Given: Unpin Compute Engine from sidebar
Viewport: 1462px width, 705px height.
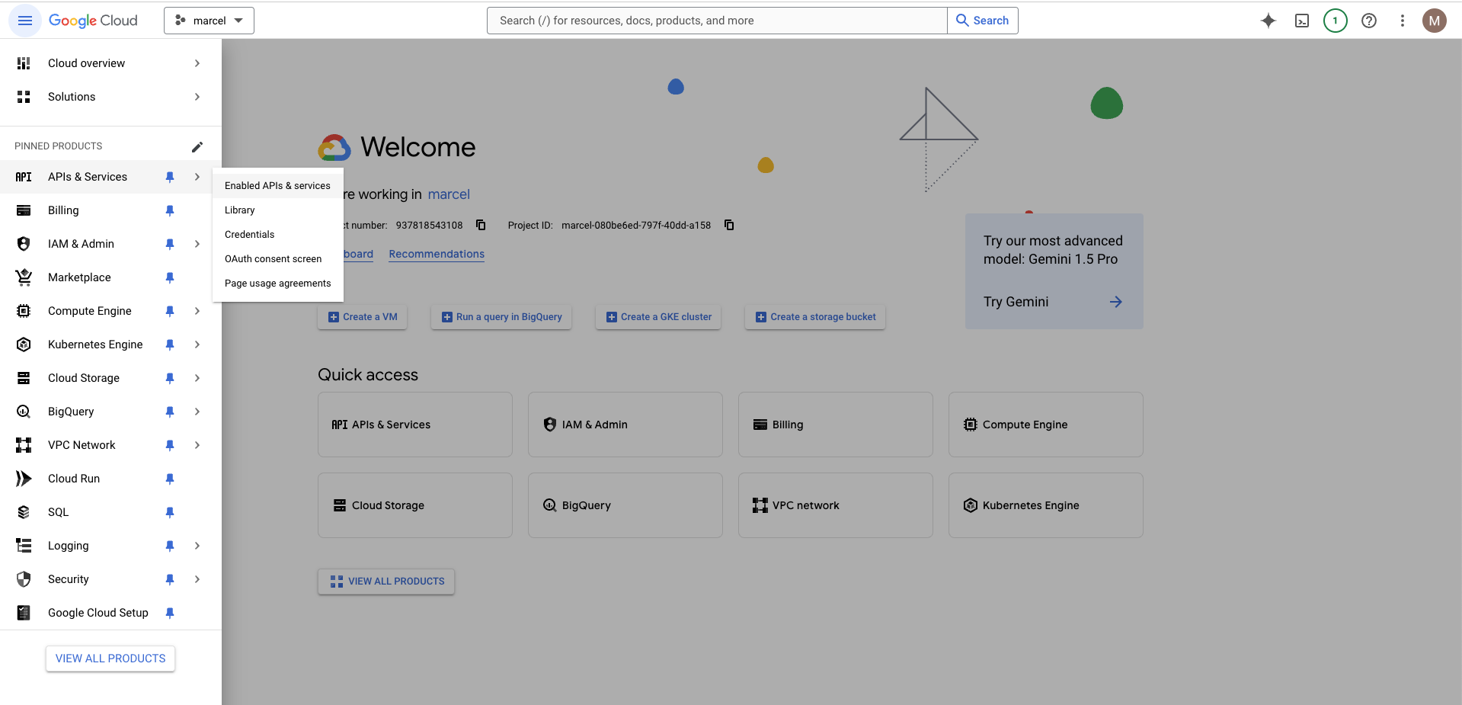Looking at the screenshot, I should tap(170, 311).
